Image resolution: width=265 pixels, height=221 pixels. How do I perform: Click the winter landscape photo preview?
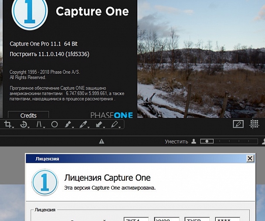click(201, 59)
